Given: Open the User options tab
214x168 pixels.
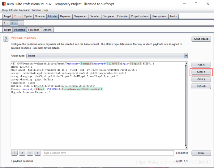Looking at the screenshot, I should pyautogui.click(x=159, y=16).
